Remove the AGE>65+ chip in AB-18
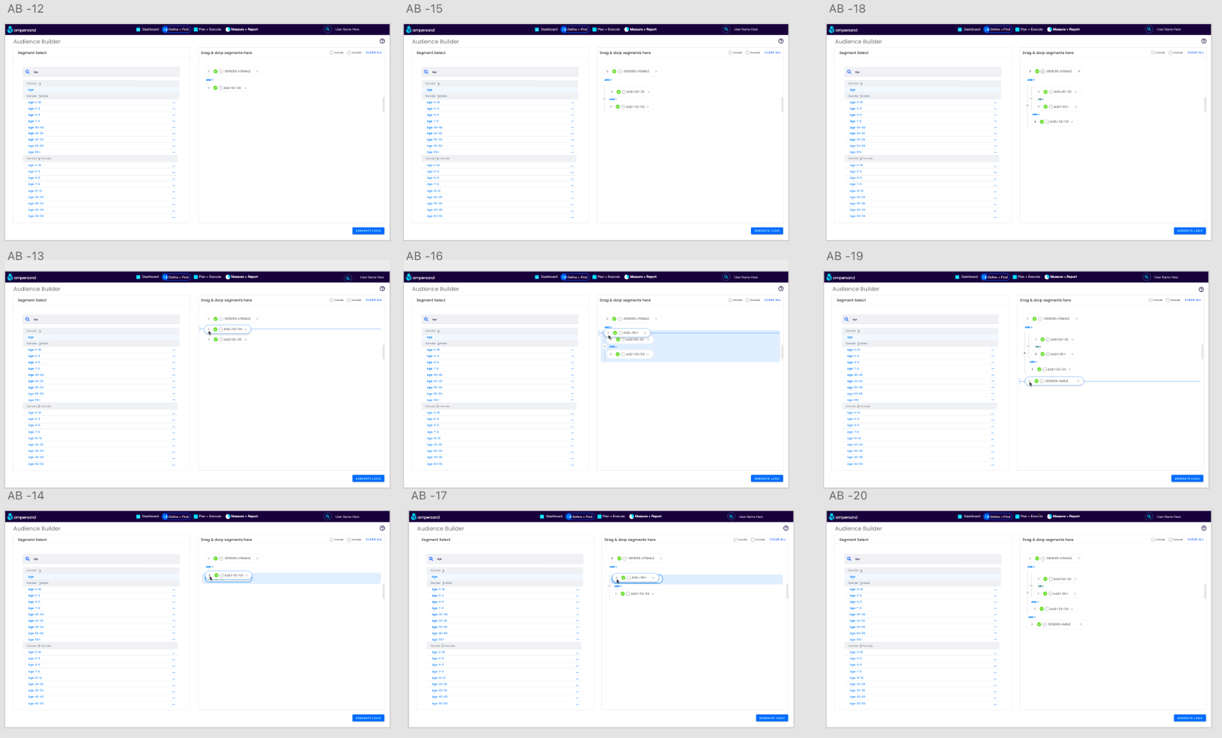Image resolution: width=1222 pixels, height=738 pixels. coord(1076,107)
